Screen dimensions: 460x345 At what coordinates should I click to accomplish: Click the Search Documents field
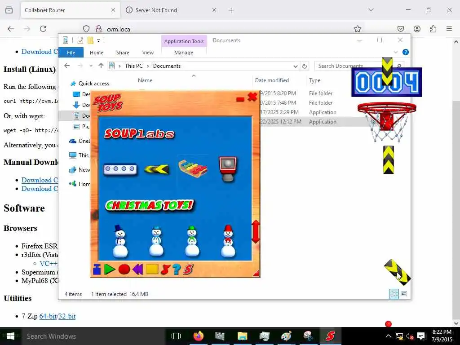[x=360, y=66]
